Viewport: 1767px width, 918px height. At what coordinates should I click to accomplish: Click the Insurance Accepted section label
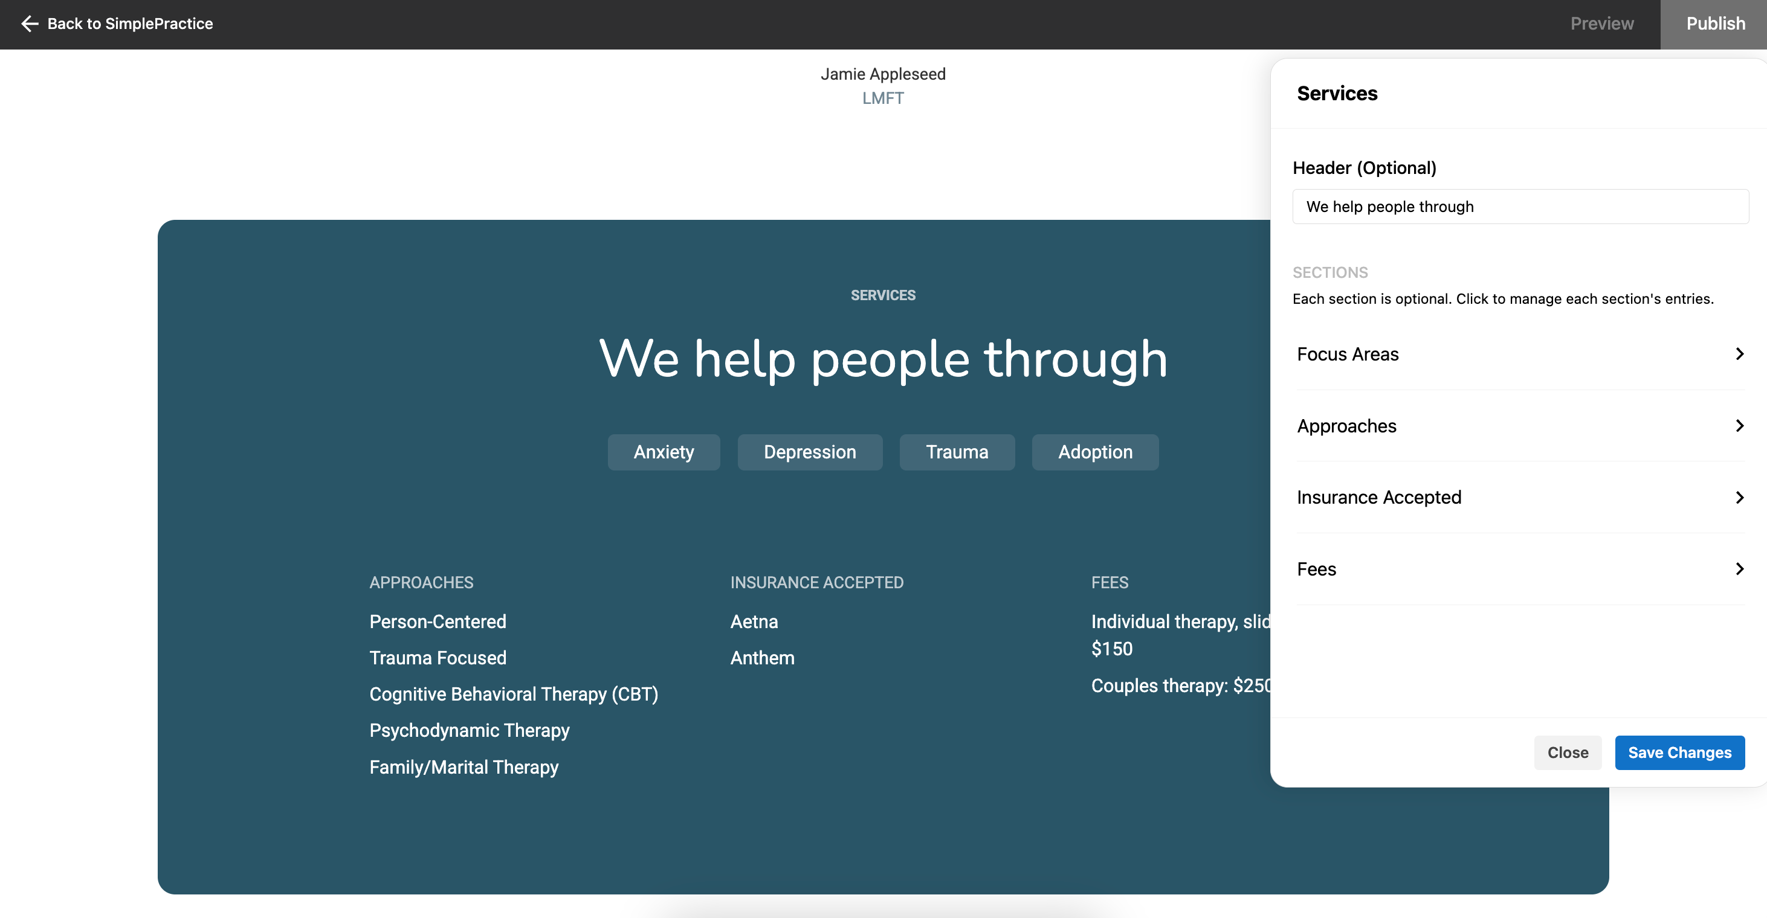1379,498
